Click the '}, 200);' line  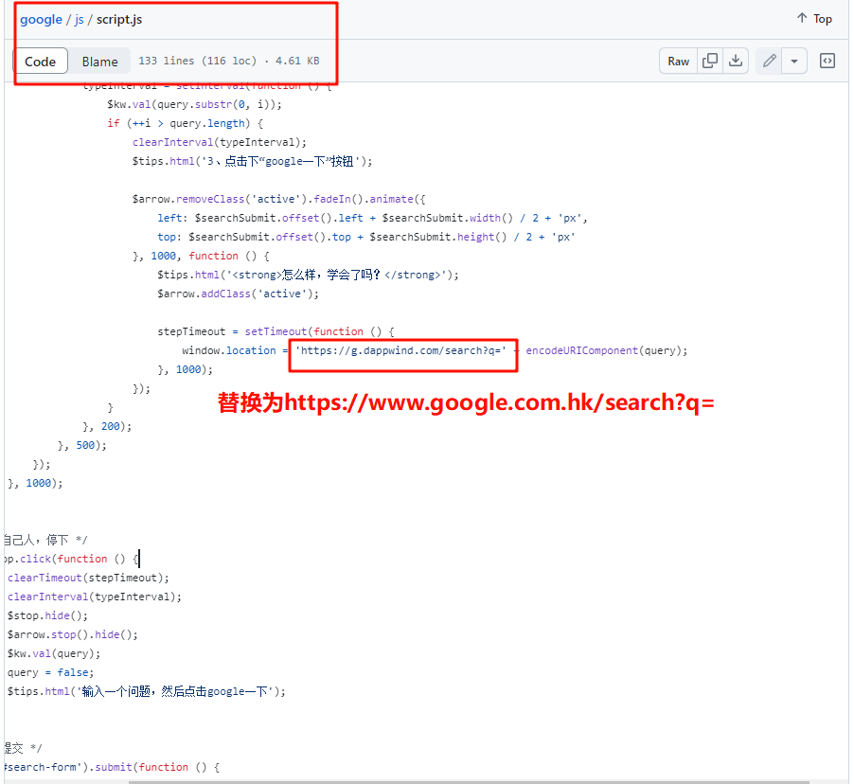(x=107, y=427)
